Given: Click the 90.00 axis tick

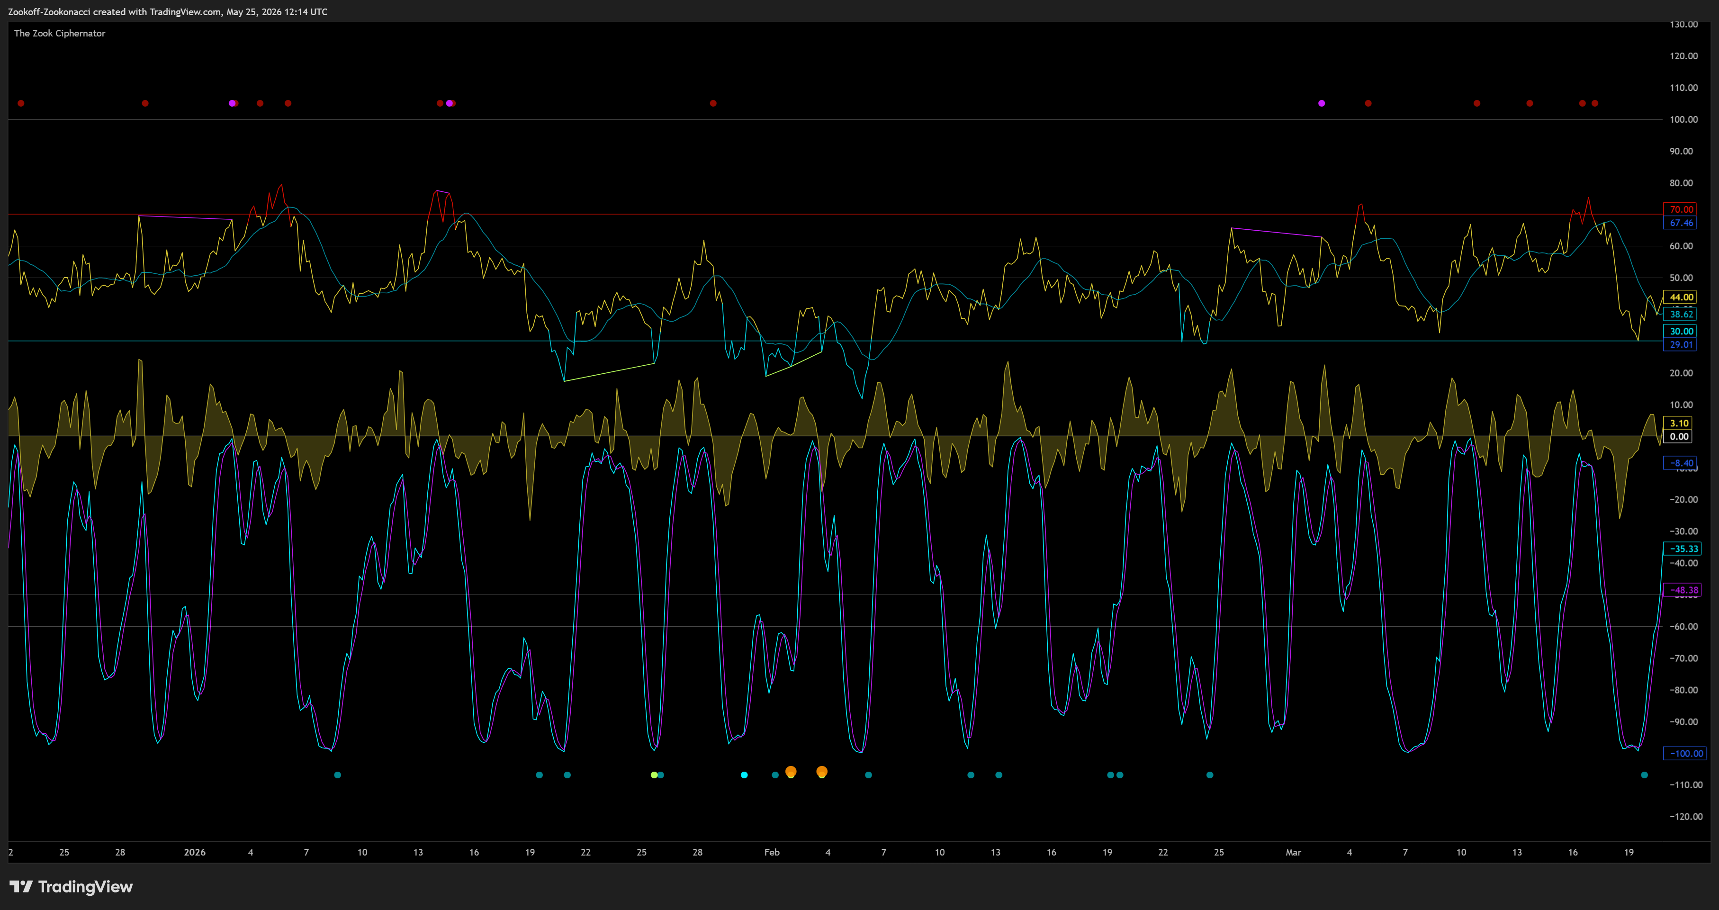Looking at the screenshot, I should (1681, 151).
